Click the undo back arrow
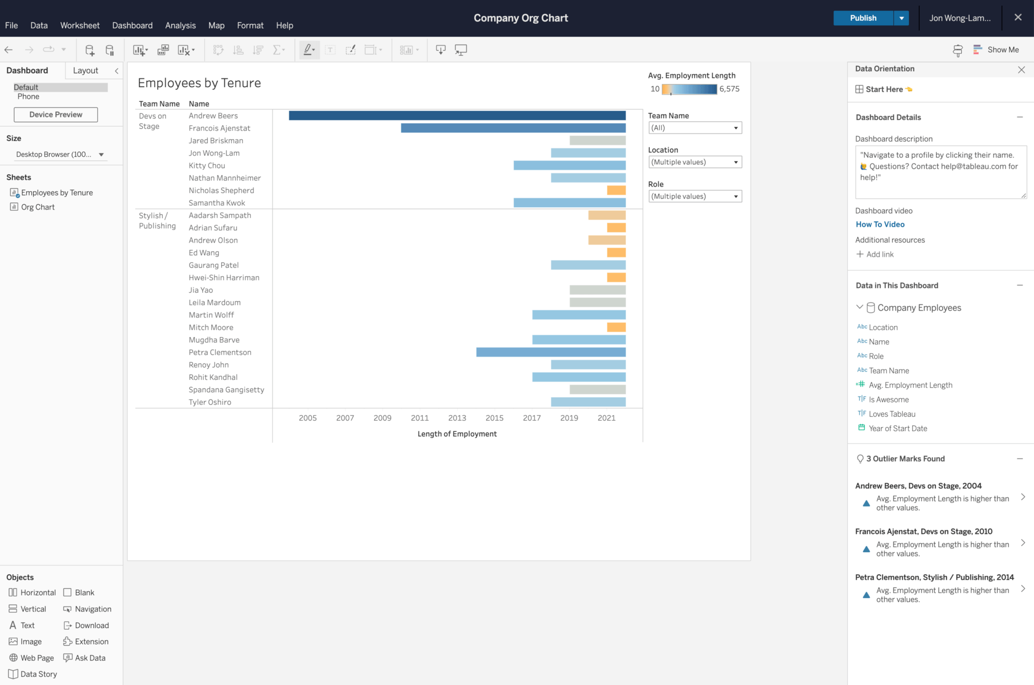1034x685 pixels. (9, 50)
